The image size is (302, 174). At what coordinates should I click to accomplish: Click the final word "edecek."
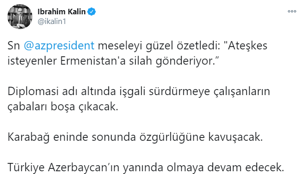point(265,168)
